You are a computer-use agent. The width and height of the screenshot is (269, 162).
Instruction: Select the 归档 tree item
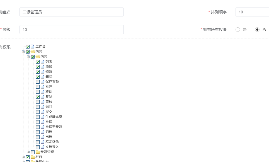(49, 132)
